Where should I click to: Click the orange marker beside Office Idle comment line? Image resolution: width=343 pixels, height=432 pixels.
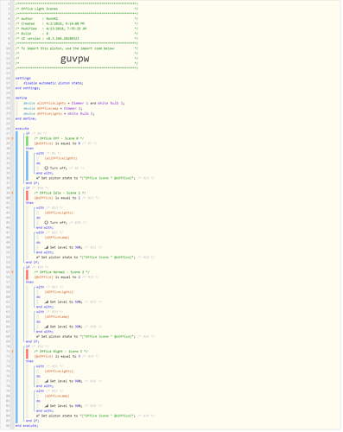point(13,194)
